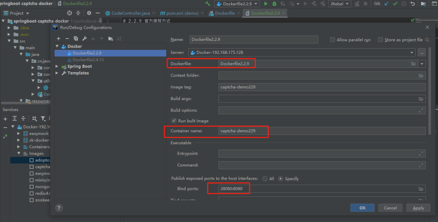Click the OK button
Image resolution: width=438 pixels, height=222 pixels.
[x=362, y=208]
